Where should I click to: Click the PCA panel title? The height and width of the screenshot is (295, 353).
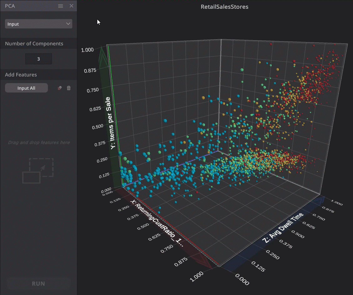[10, 6]
